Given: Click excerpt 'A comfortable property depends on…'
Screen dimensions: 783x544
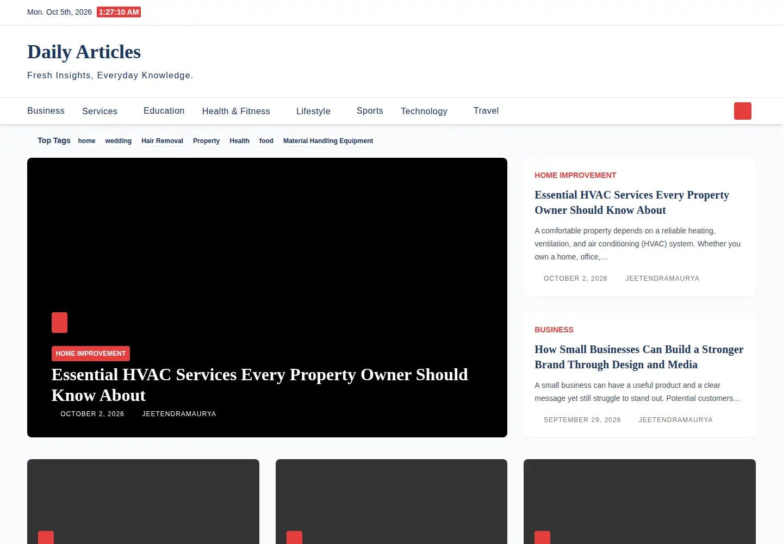Looking at the screenshot, I should [x=638, y=244].
